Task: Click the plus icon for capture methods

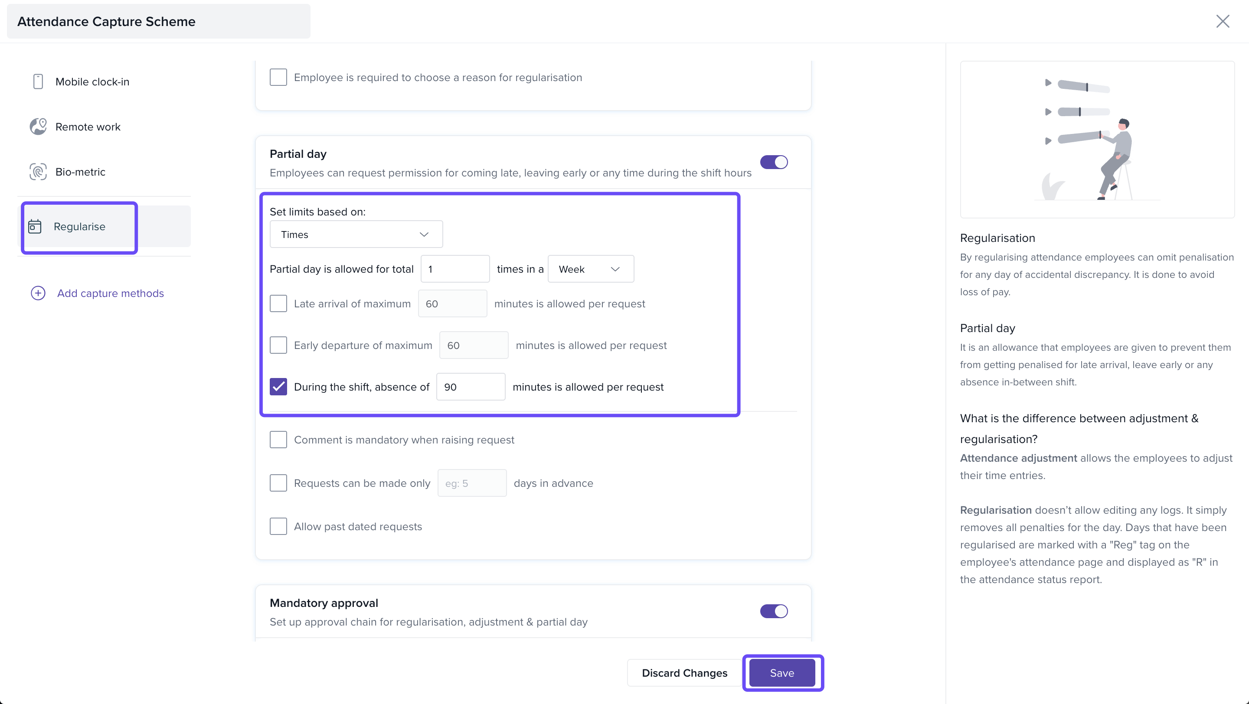Action: click(38, 293)
